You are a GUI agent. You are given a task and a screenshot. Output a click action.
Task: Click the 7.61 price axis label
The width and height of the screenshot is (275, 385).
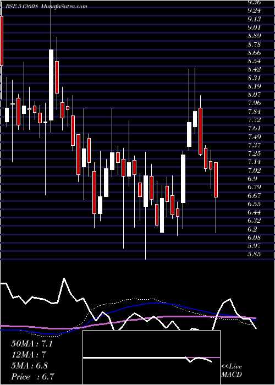click(254, 129)
